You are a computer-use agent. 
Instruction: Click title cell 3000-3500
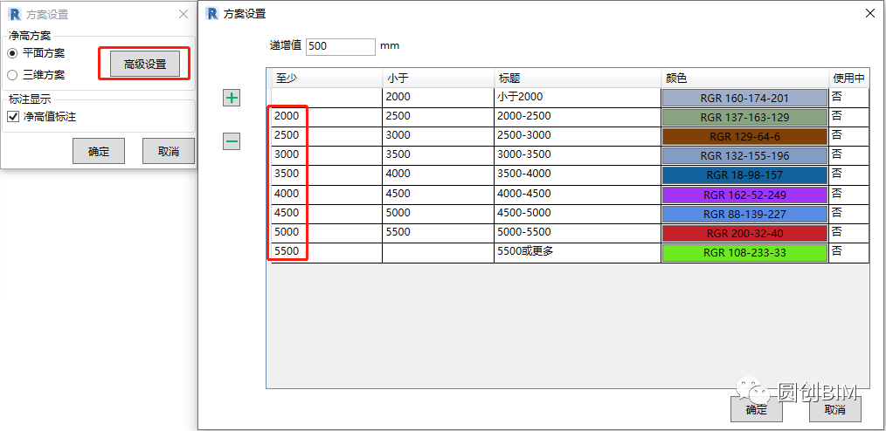(x=578, y=155)
